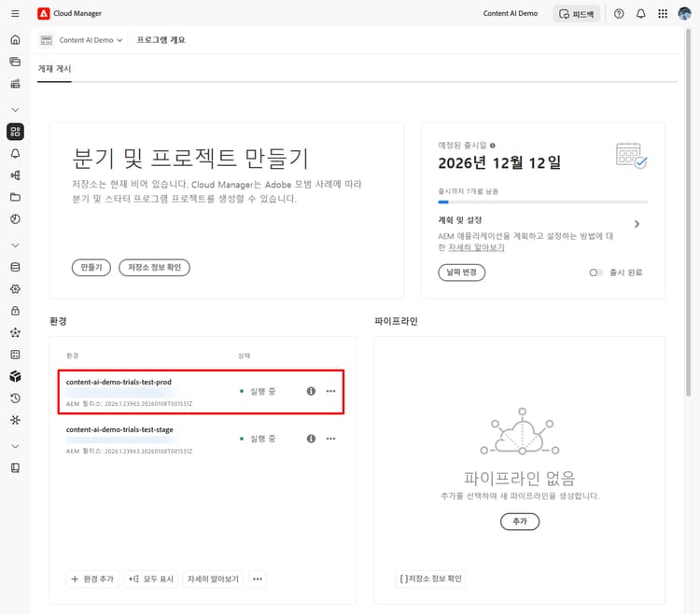Open the gear settings icon in sidebar
Screen dimensions: 700x614
tap(15, 289)
